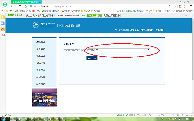Click the green lightning speed mode icon
Viewport: 194px width, 121px height.
click(x=172, y=6)
